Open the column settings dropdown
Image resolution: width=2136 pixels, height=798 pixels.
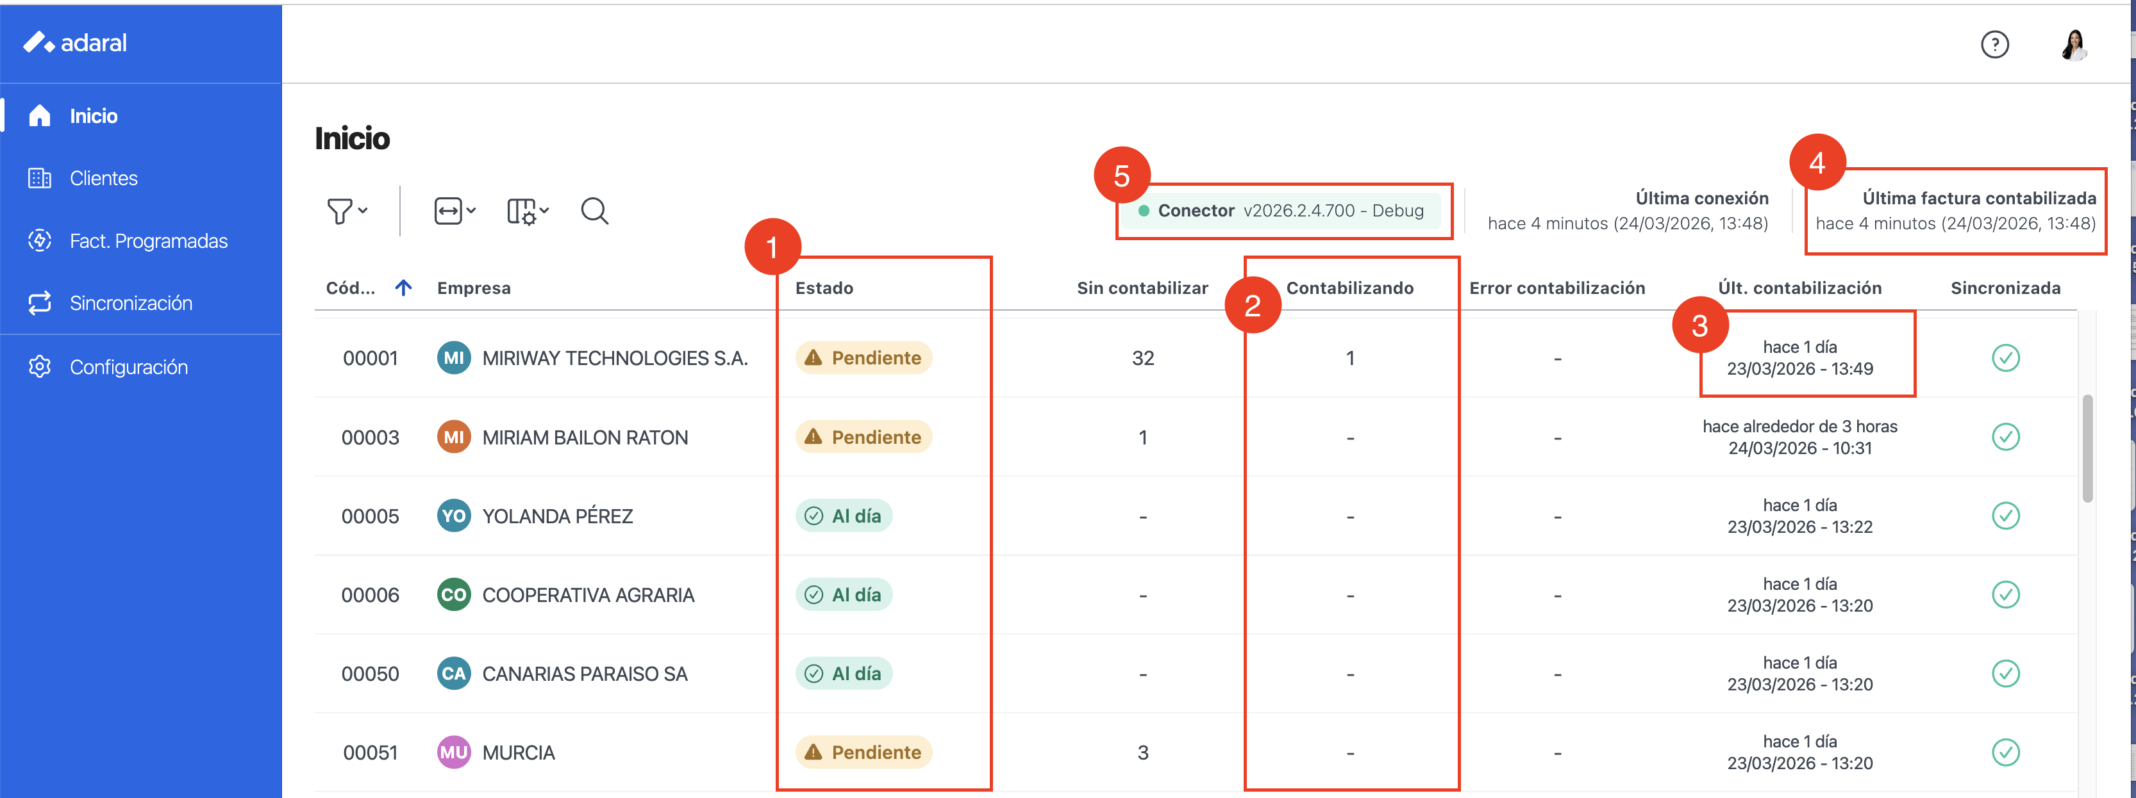tap(528, 211)
